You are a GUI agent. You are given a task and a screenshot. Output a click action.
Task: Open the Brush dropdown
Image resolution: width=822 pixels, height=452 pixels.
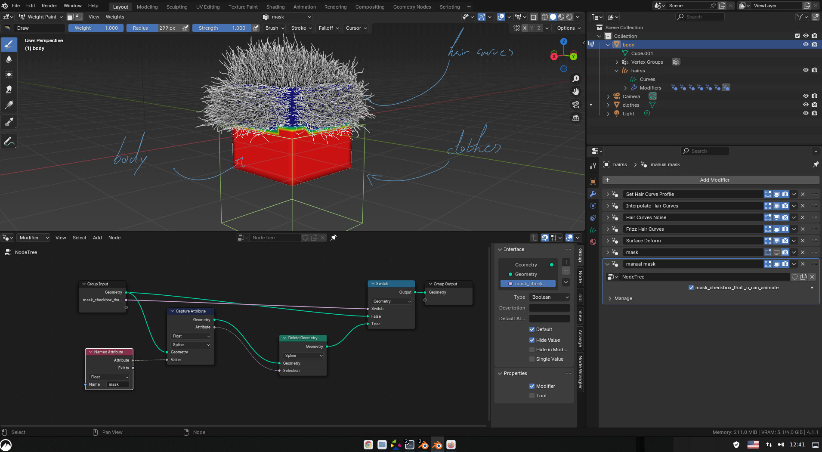[x=275, y=28]
